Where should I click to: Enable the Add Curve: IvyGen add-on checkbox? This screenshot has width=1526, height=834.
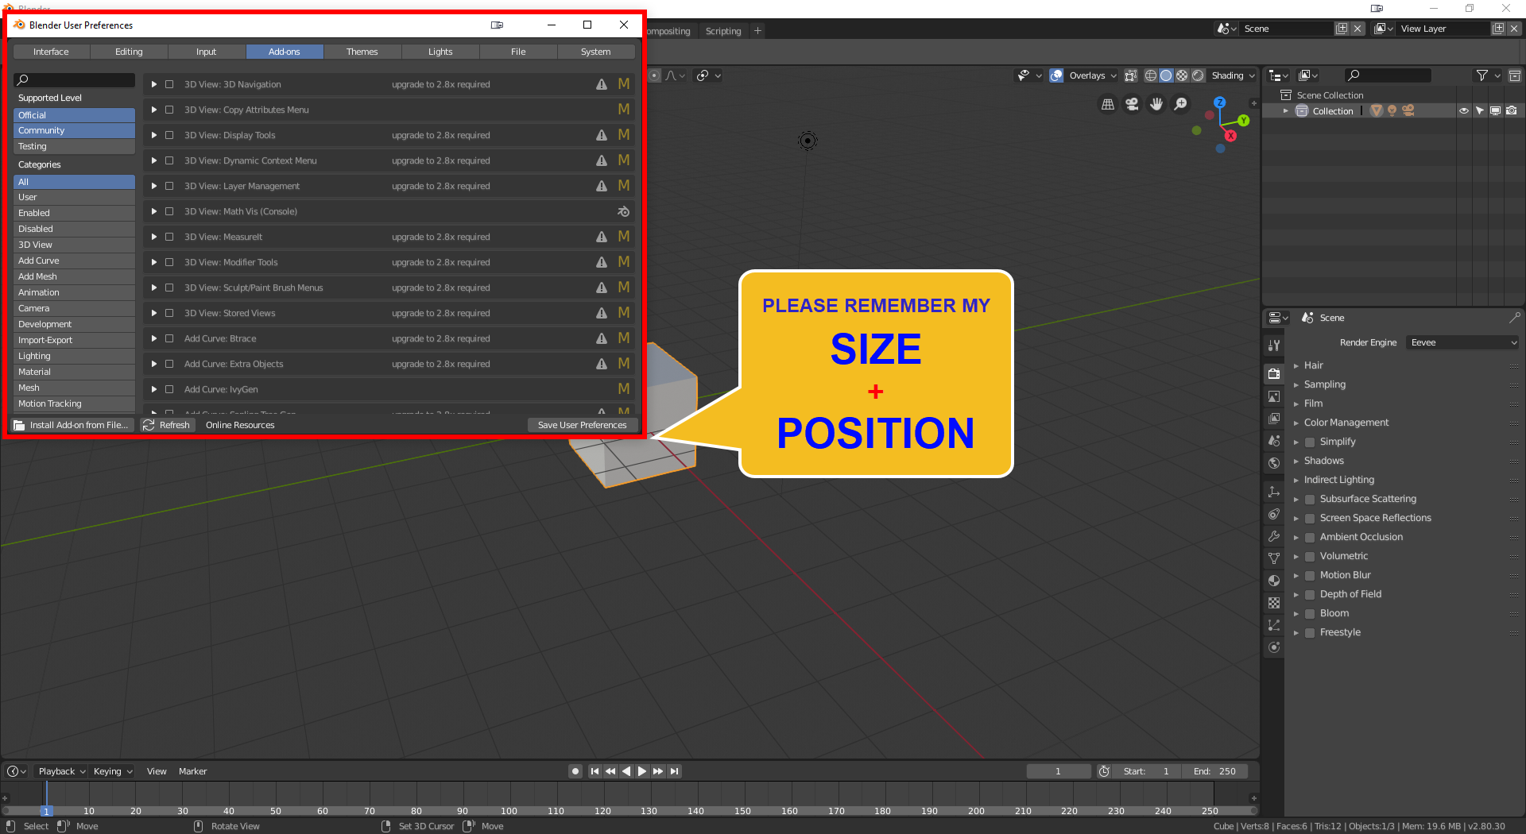(169, 389)
